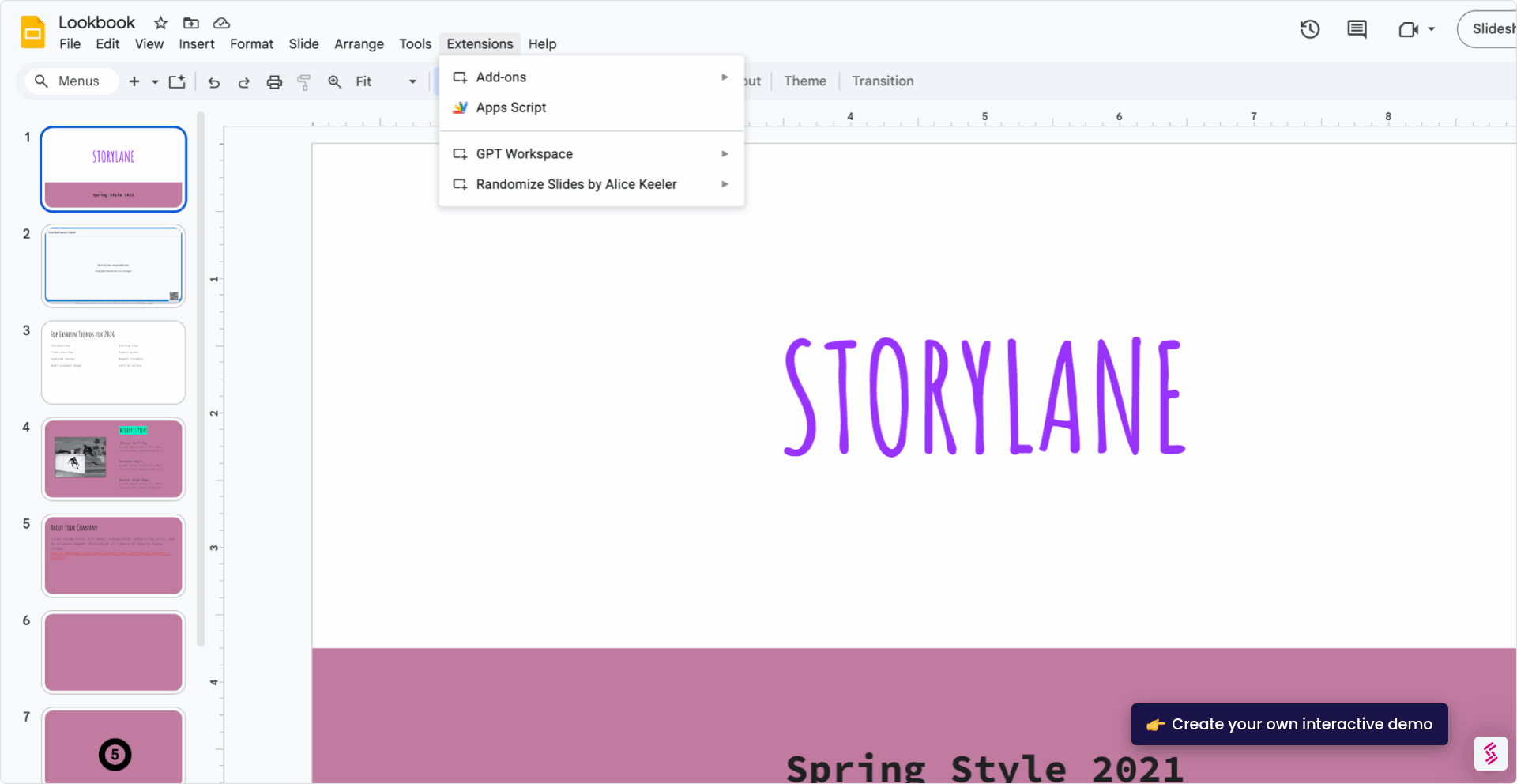Open version history clock icon
Image resolution: width=1517 pixels, height=784 pixels.
pyautogui.click(x=1310, y=29)
